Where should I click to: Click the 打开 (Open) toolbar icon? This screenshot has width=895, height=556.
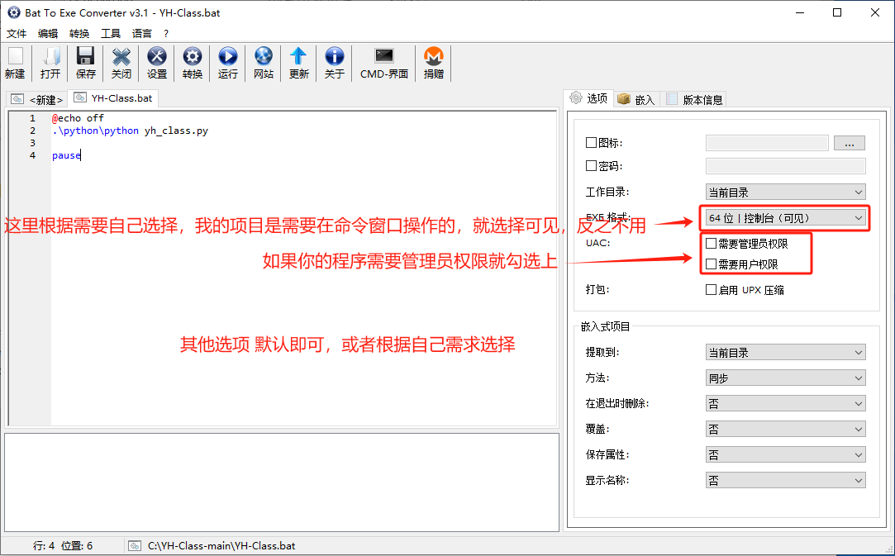click(50, 63)
